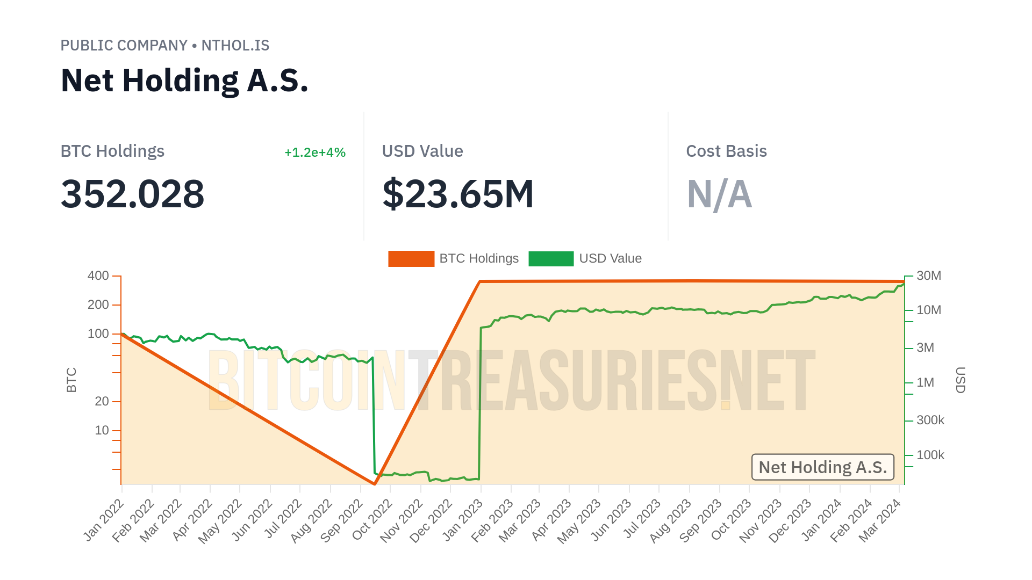This screenshot has height=580, width=1032.
Task: Click the Jan 2022 x-axis label
Action: click(x=103, y=520)
